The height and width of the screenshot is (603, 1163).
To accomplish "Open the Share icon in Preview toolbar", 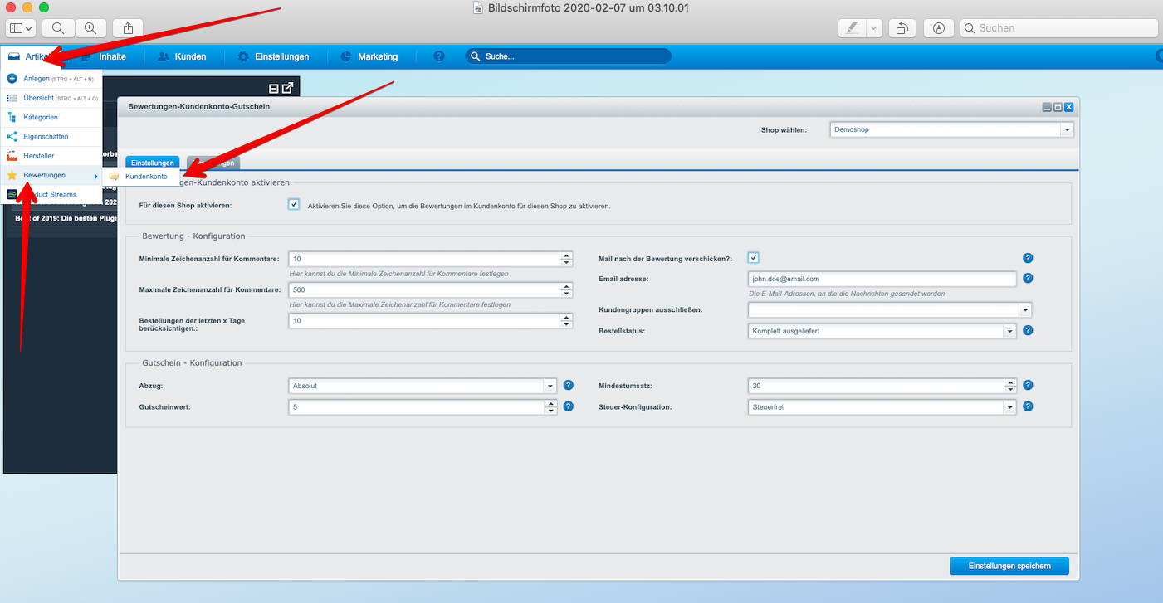I will point(128,27).
